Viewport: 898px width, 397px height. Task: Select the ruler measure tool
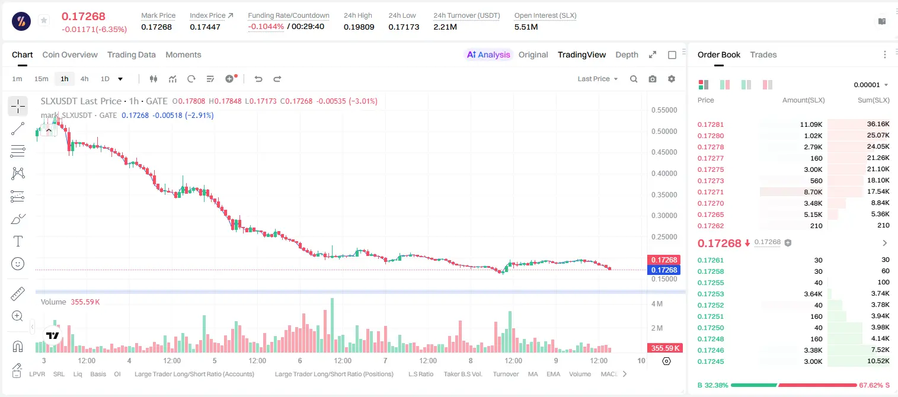point(18,294)
